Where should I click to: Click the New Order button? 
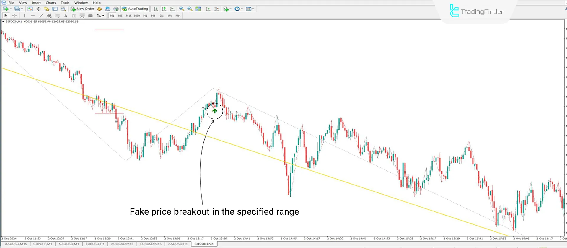pos(82,9)
